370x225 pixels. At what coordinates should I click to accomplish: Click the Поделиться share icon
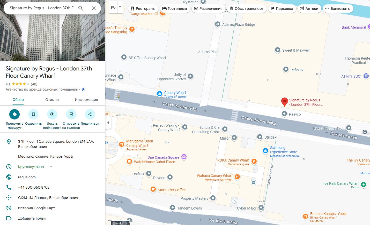coord(90,114)
